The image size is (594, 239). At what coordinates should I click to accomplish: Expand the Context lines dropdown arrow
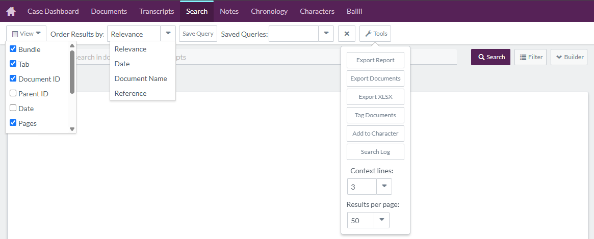[384, 187]
